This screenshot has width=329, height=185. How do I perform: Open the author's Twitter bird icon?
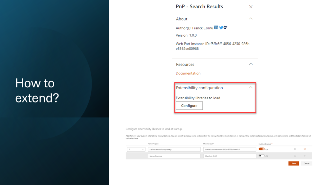click(221, 28)
